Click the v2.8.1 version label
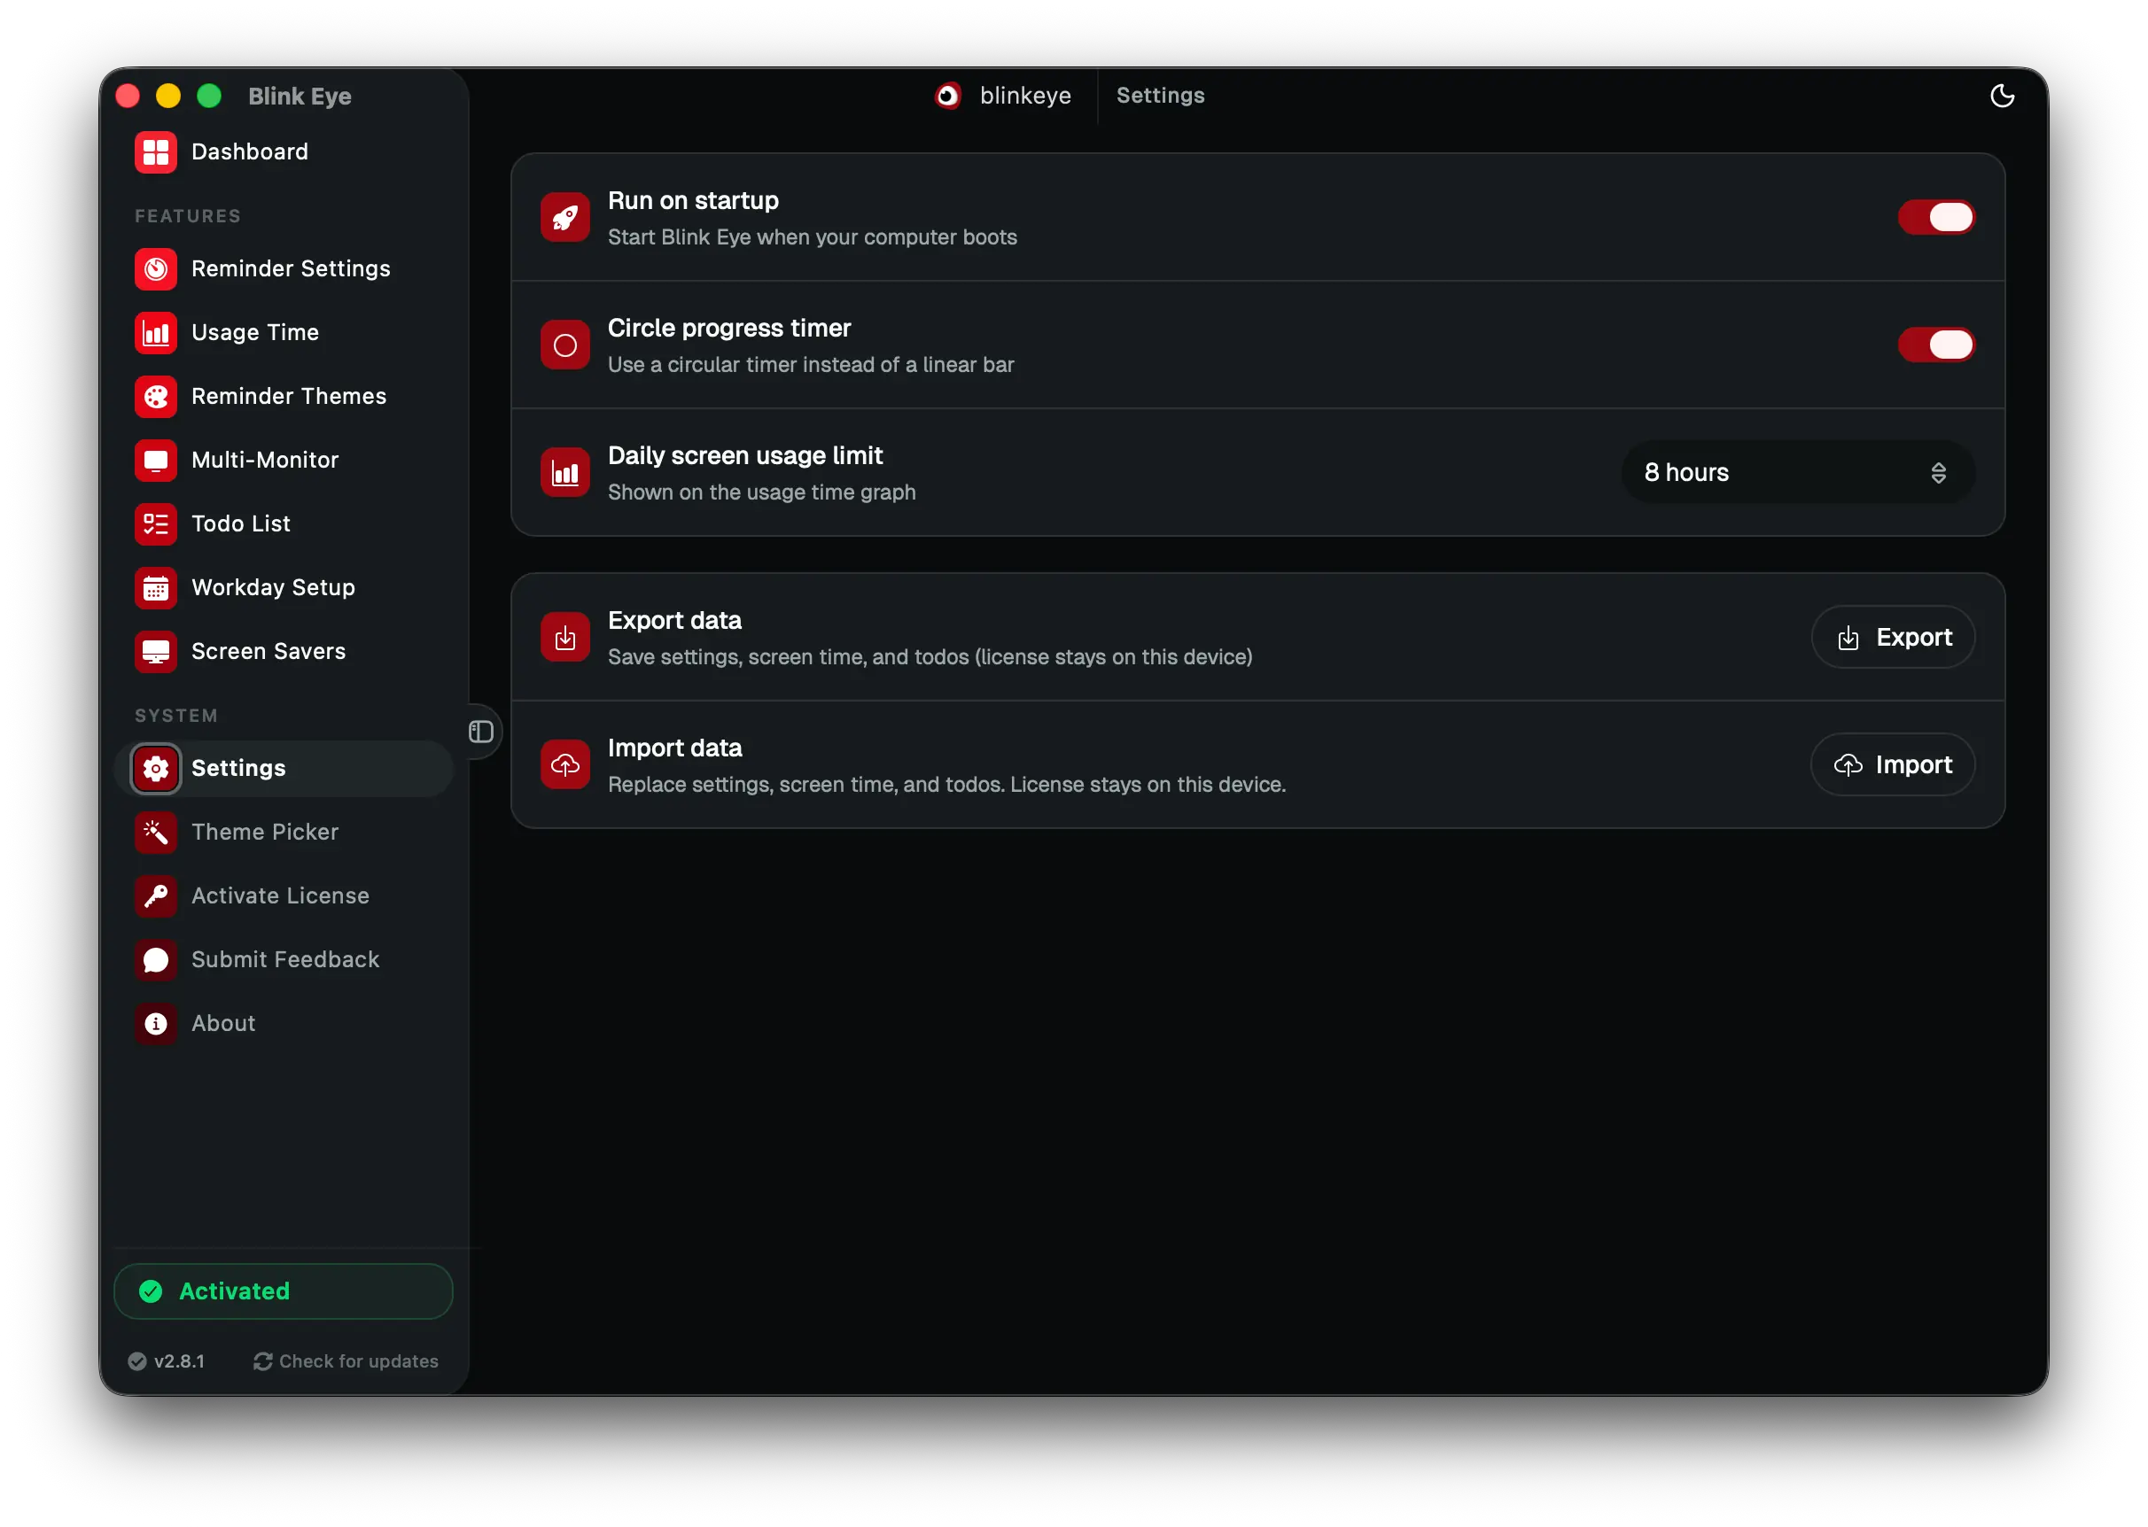Screen dimensions: 2148x1527 point(180,1361)
